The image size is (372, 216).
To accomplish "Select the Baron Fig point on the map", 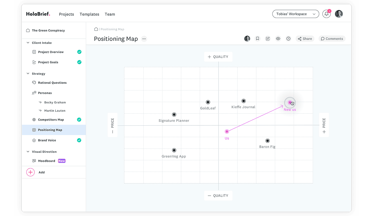I will click(x=268, y=141).
